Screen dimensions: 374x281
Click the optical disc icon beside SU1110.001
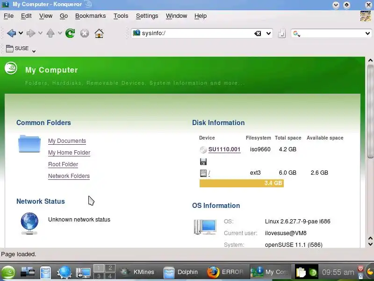pos(203,150)
